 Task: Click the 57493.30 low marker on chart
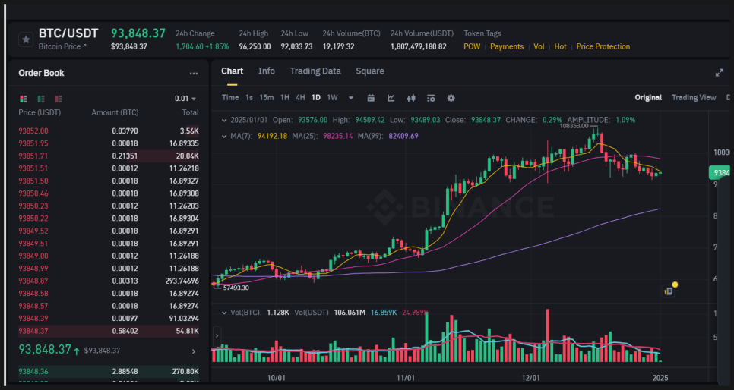tap(236, 288)
